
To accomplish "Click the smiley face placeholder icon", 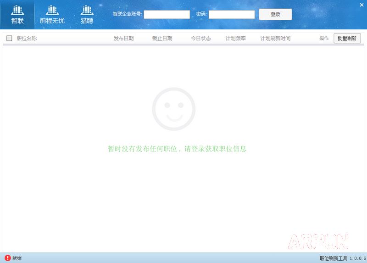I will tap(174, 109).
